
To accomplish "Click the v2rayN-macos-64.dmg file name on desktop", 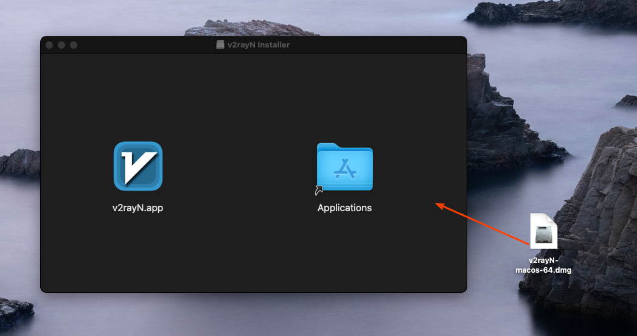I will coord(543,265).
